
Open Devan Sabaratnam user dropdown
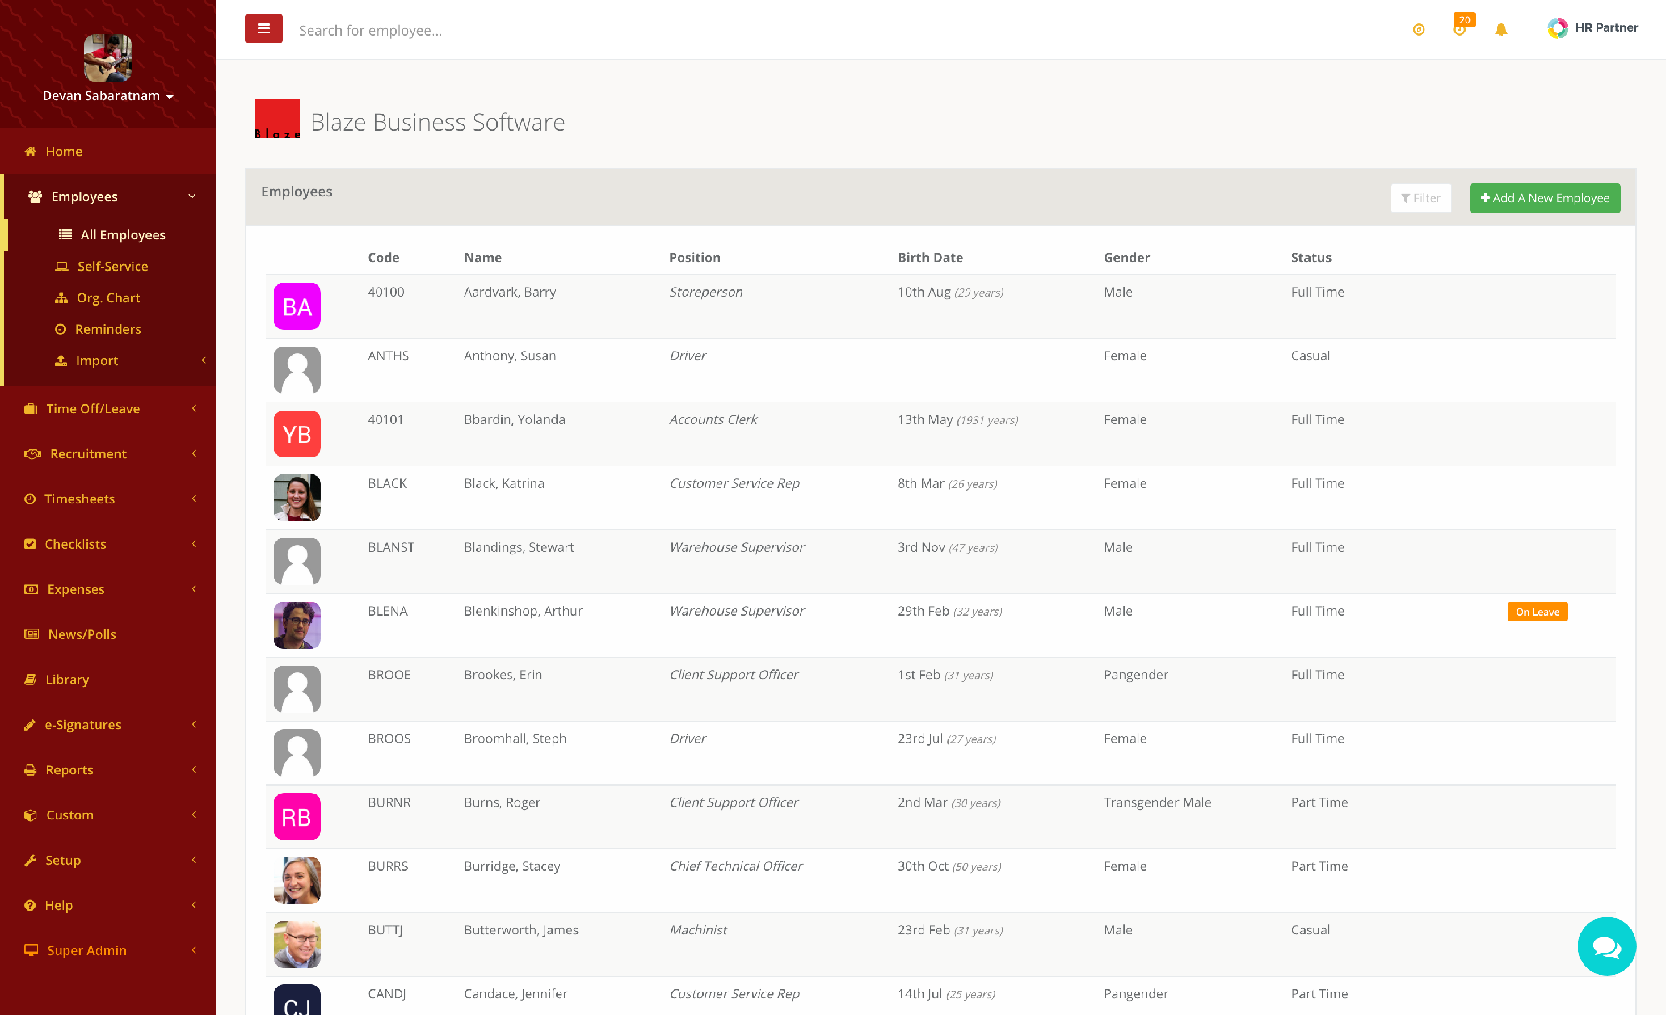[108, 96]
